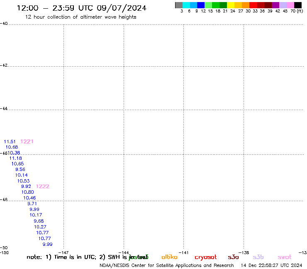Select the -48 latitude axis label
The width and height of the screenshot is (307, 269).
[4, 199]
